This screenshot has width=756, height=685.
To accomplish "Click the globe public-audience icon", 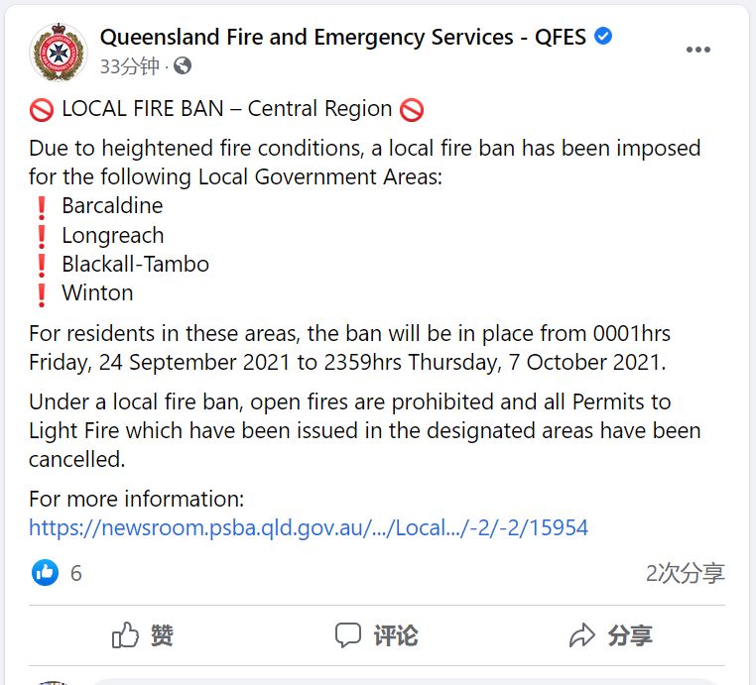I will coord(182,66).
